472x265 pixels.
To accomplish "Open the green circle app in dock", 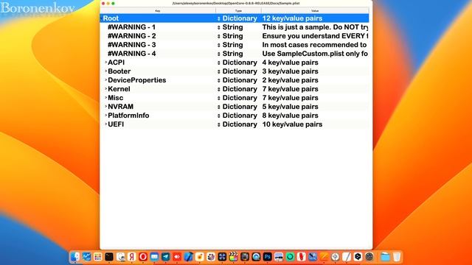I will click(x=290, y=257).
